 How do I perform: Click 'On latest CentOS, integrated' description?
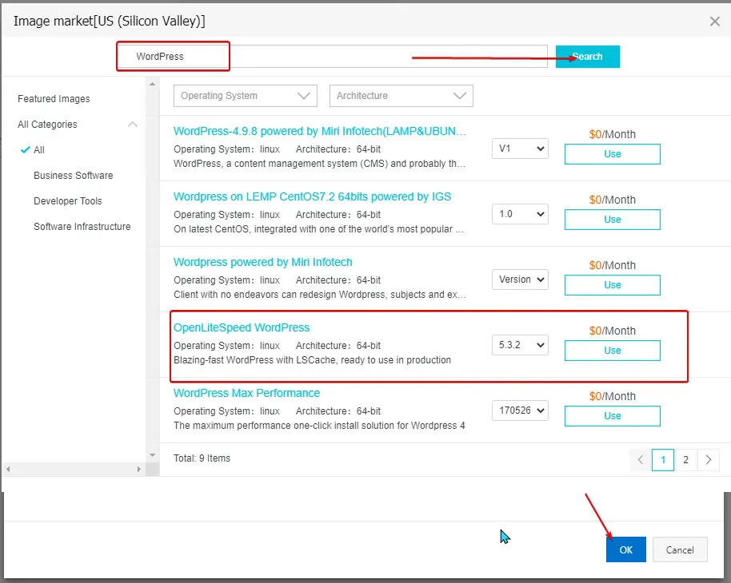[319, 229]
